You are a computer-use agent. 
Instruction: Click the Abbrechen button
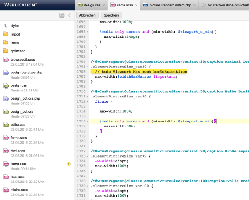click(87, 15)
